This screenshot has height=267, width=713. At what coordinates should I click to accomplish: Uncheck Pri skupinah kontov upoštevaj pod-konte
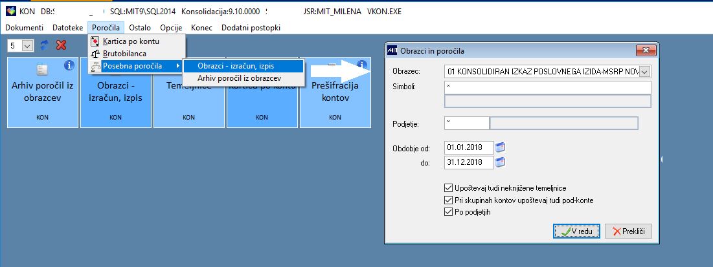(x=447, y=200)
